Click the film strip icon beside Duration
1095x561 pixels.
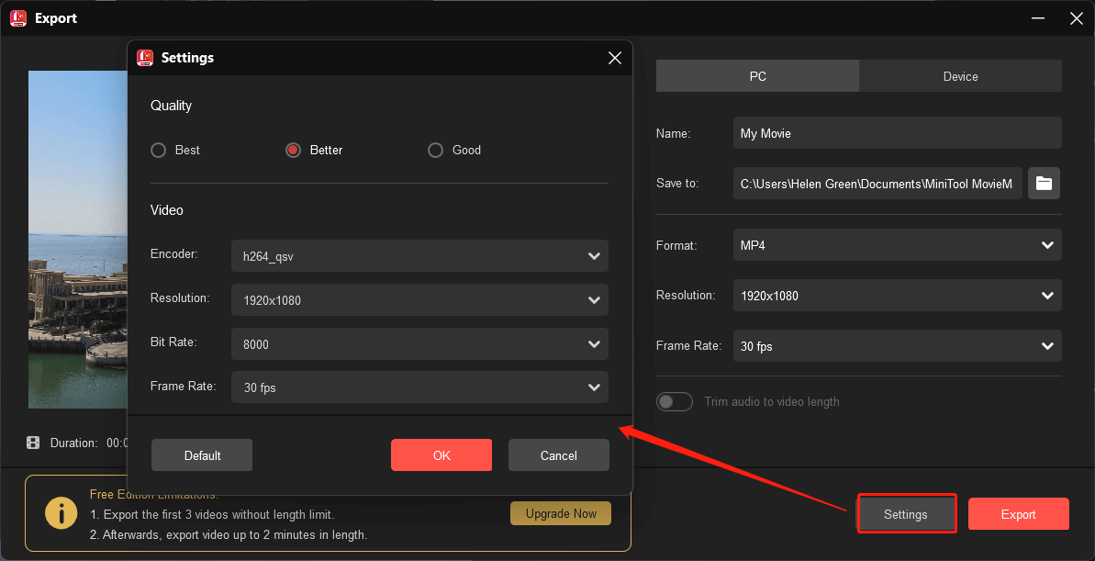coord(33,443)
